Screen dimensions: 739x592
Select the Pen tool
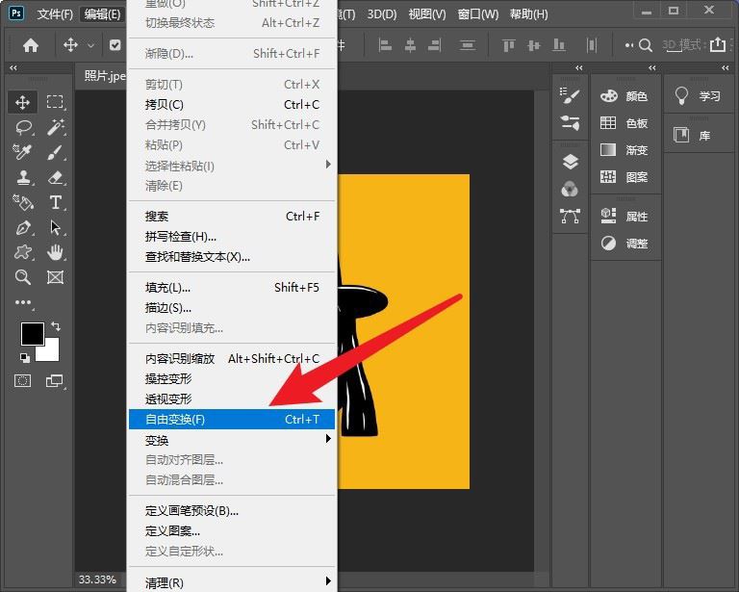click(x=23, y=228)
